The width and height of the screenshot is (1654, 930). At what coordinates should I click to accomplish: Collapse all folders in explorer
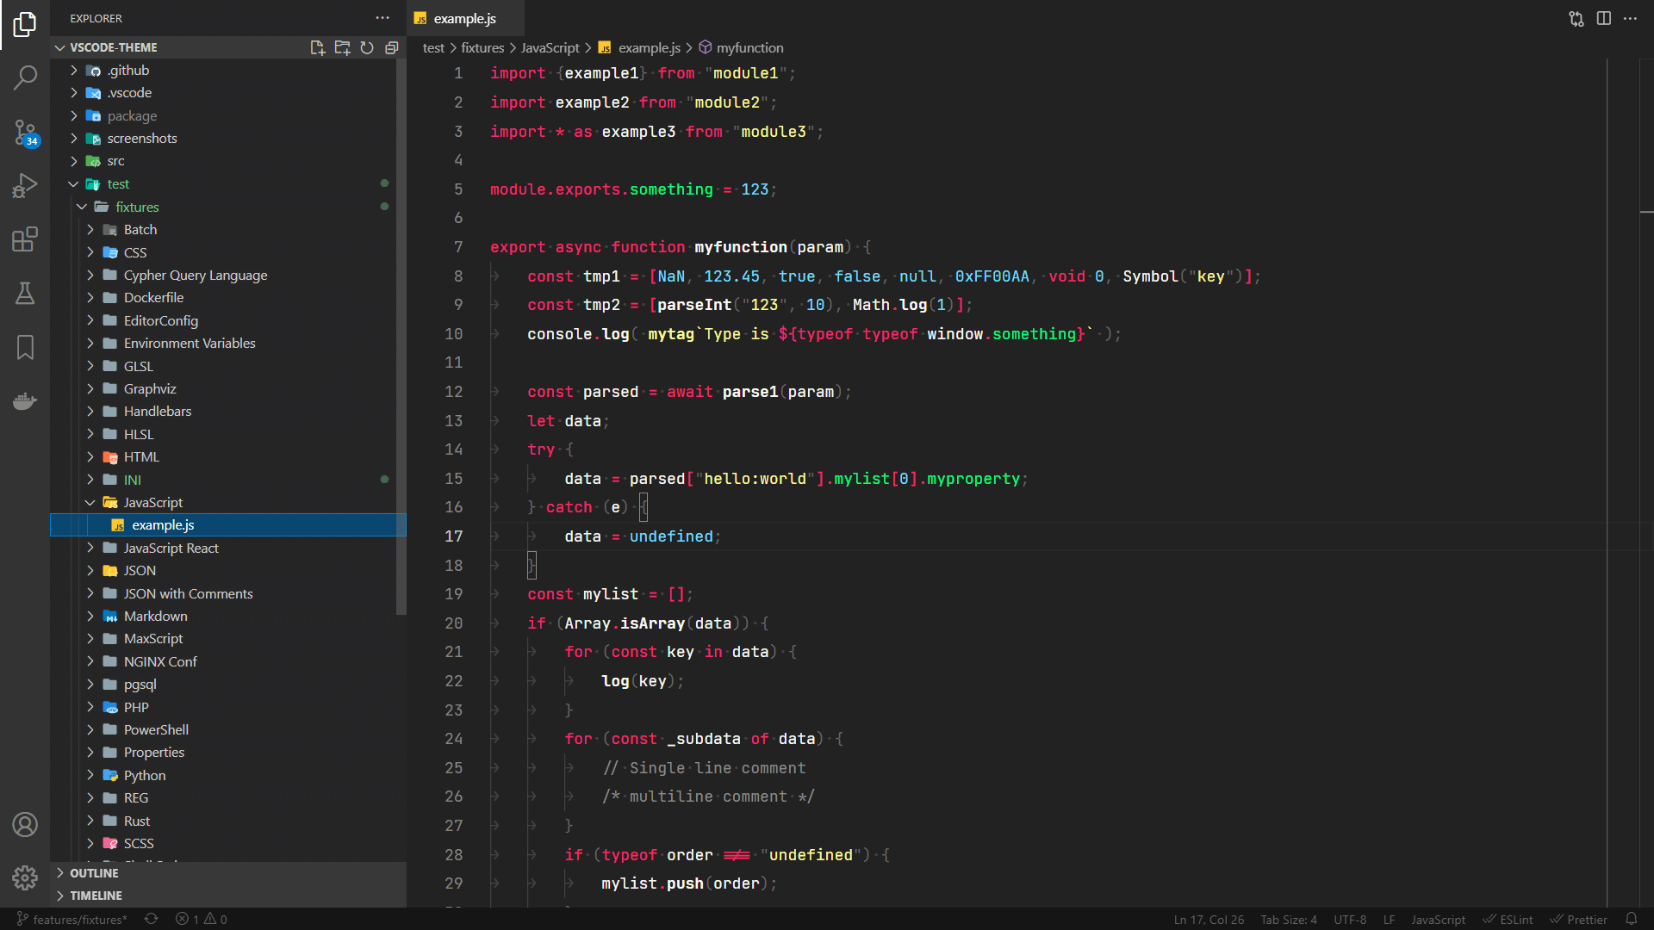392,47
